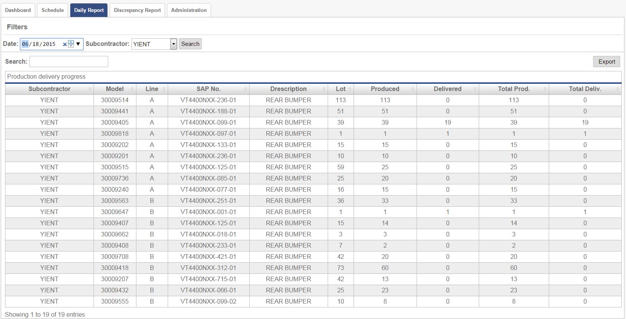Viewport: 626px width, 319px height.
Task: Sort table by Subcontractor column icon
Action: [x=90, y=89]
